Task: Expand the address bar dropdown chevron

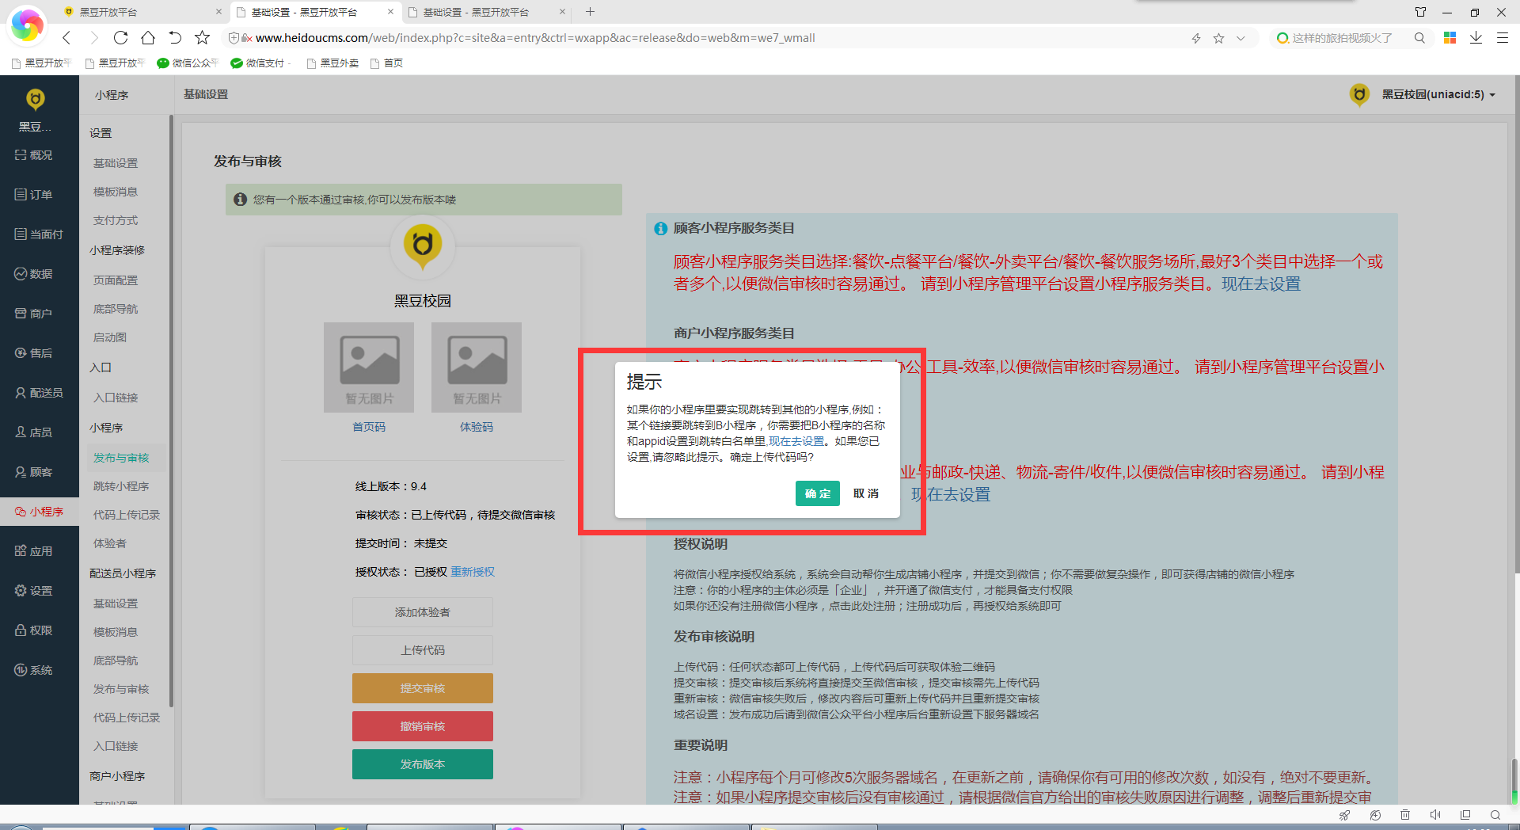Action: (1241, 38)
